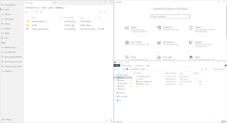Screen dimensions: 227x123
Task: Open Obrazy in the Files sidebar
Action: [x=7, y=24]
